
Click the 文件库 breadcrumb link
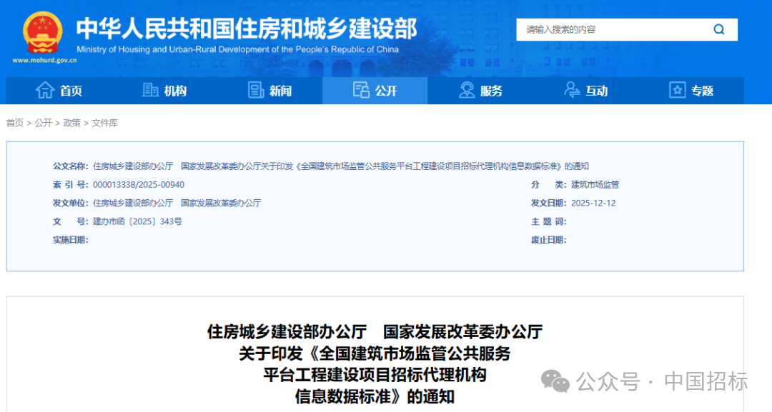click(104, 123)
